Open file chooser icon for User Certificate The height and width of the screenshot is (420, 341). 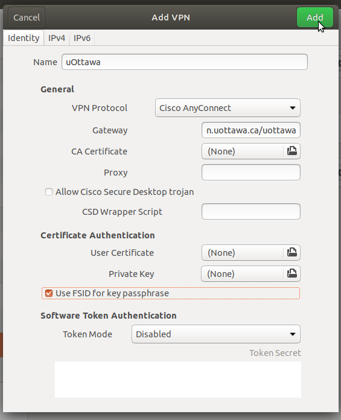292,252
